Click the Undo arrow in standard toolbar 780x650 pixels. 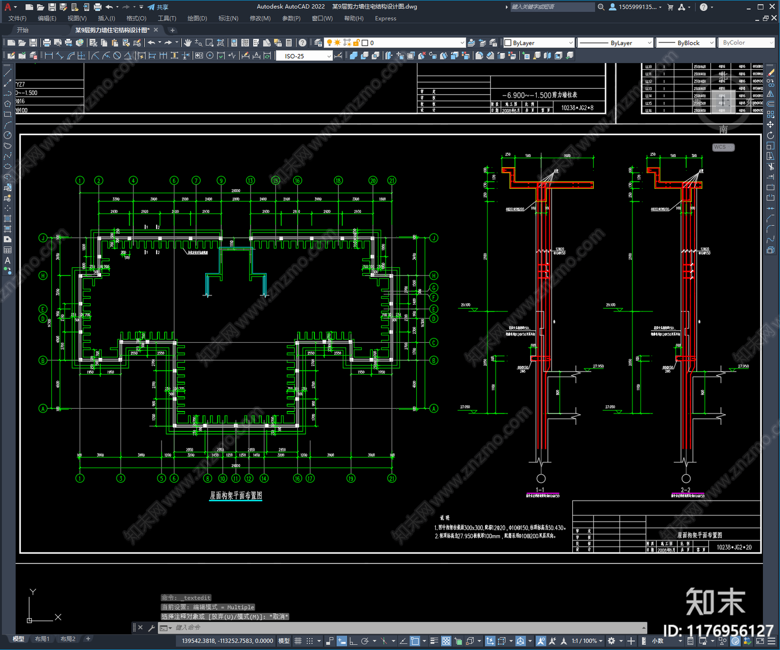(152, 43)
